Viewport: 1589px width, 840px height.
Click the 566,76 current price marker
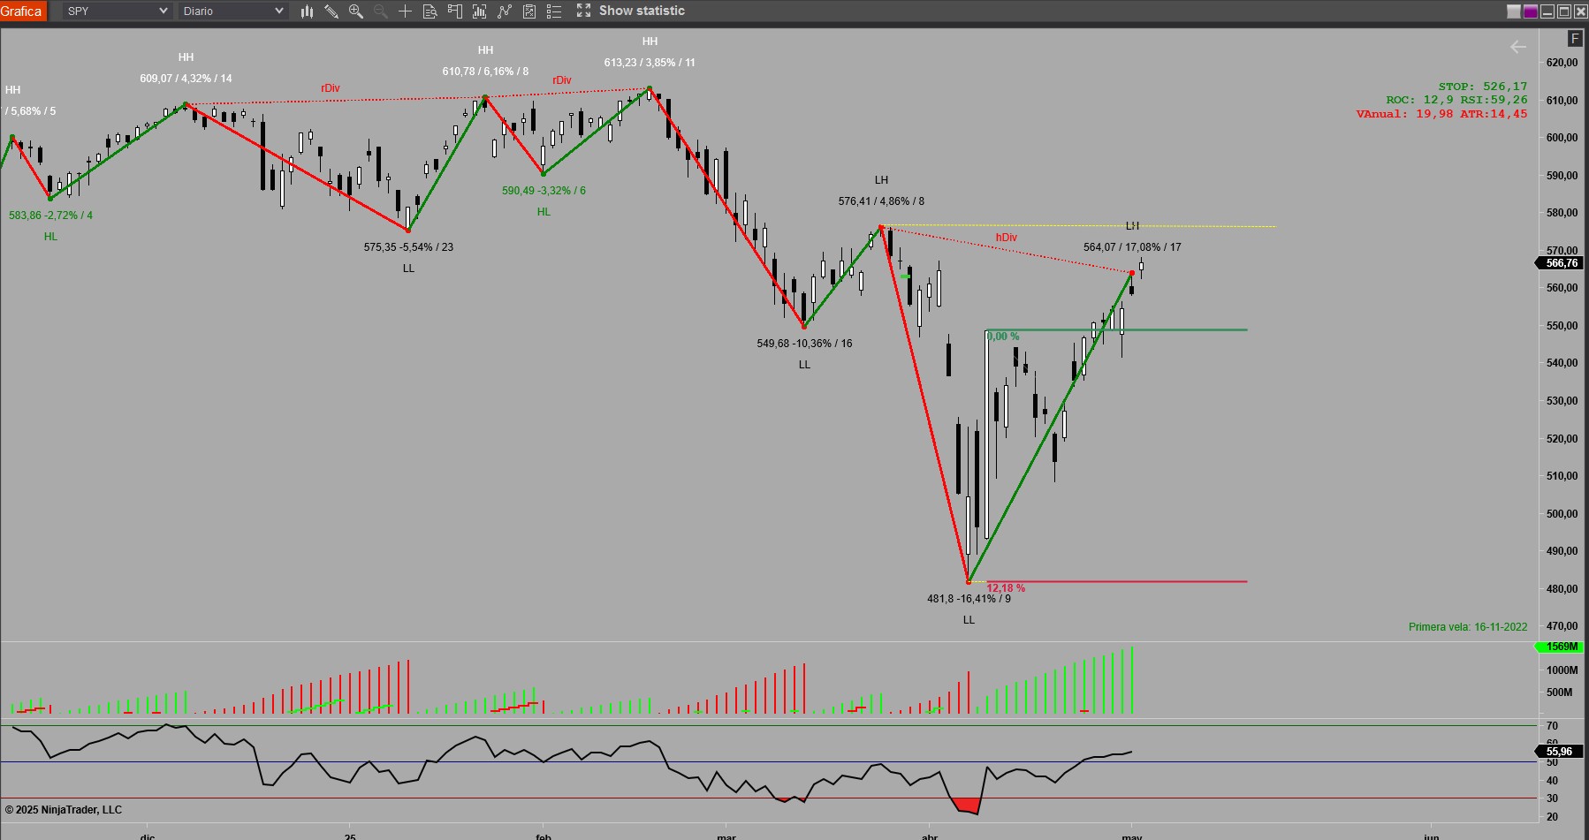click(x=1559, y=263)
